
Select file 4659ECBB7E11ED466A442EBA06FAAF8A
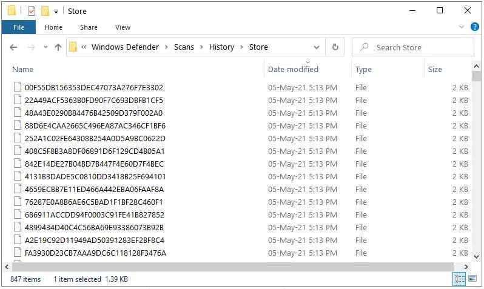[94, 190]
